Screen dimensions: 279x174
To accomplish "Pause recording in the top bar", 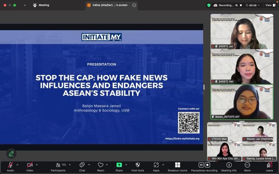I will [x=236, y=5].
